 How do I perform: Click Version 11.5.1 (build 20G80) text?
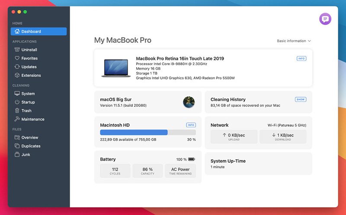(x=123, y=105)
